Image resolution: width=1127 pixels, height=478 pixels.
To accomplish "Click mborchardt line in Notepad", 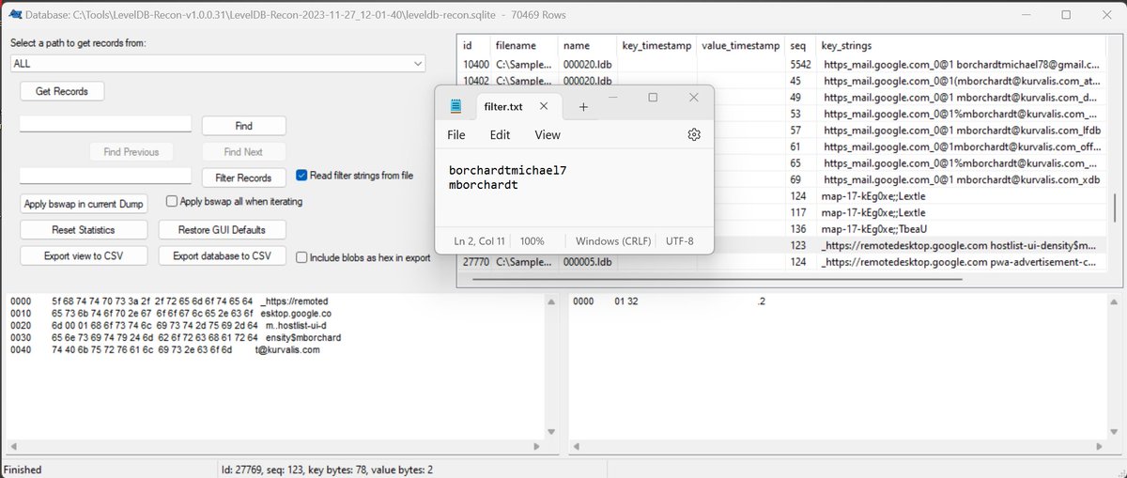I will [484, 185].
